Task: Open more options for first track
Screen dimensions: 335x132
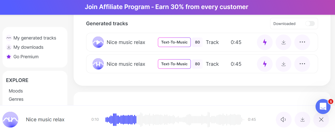Action: coord(302,42)
